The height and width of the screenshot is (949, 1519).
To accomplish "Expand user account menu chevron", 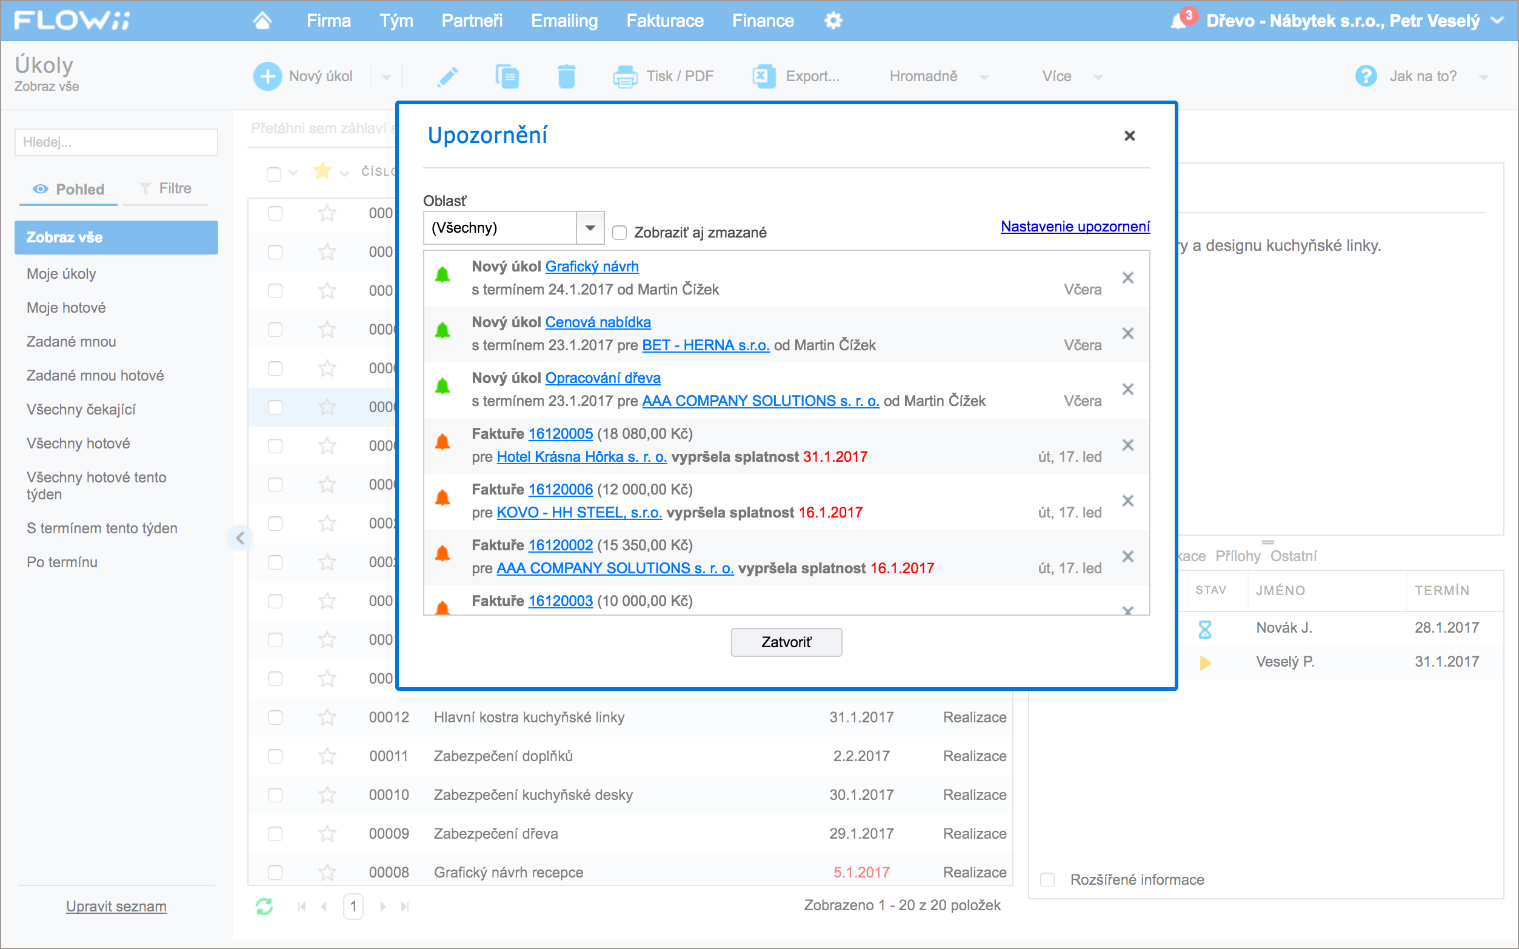I will tap(1498, 20).
